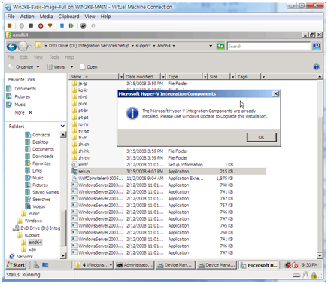This screenshot has width=328, height=284.
Task: Click the Explorer Forward arrow button
Action: pos(23,47)
